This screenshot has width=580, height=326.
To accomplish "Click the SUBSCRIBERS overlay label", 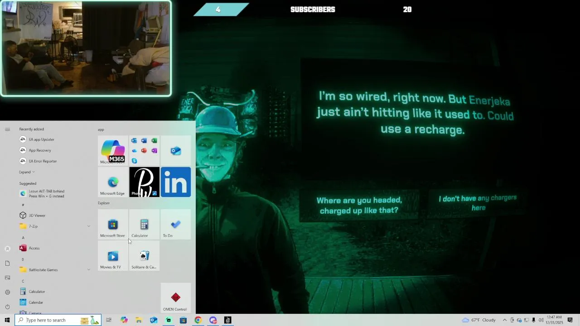I will 313,10.
